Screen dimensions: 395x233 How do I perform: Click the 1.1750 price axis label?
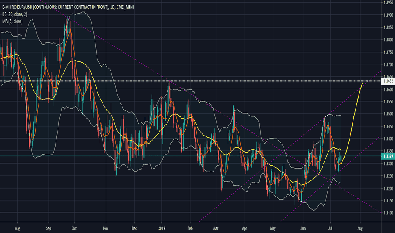[389, 52]
